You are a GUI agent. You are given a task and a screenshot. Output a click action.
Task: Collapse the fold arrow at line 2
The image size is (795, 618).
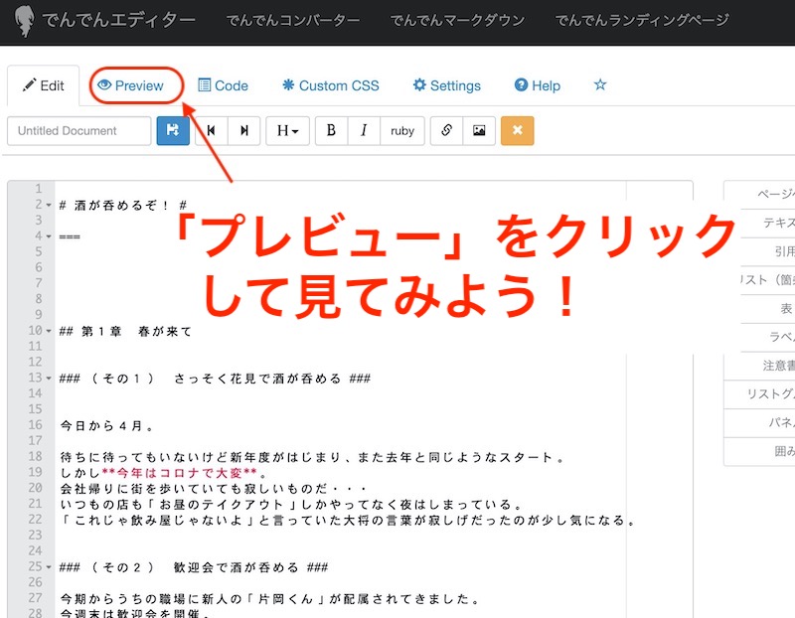[49, 205]
